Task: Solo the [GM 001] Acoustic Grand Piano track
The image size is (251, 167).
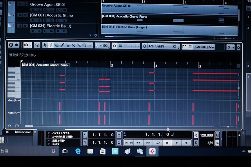Action: coord(25,15)
